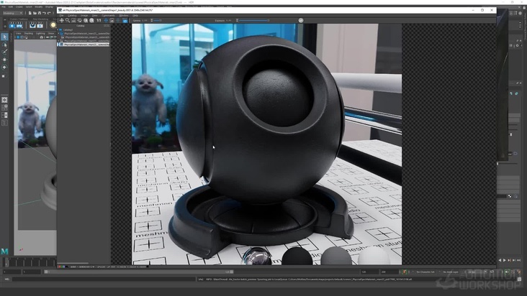Open the Shading menu of Maya viewport panel
527x296 pixels.
tap(29, 34)
